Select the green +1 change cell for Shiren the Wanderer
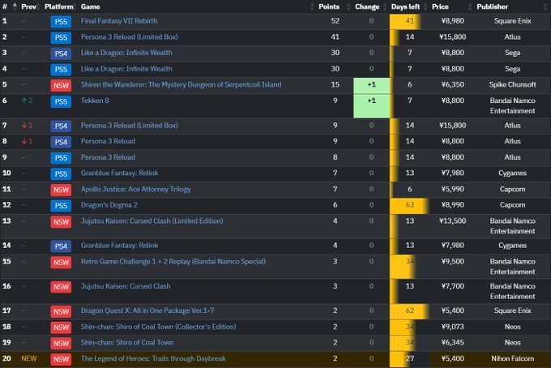 (371, 85)
